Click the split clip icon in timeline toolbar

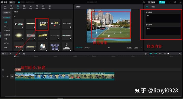click(19, 54)
